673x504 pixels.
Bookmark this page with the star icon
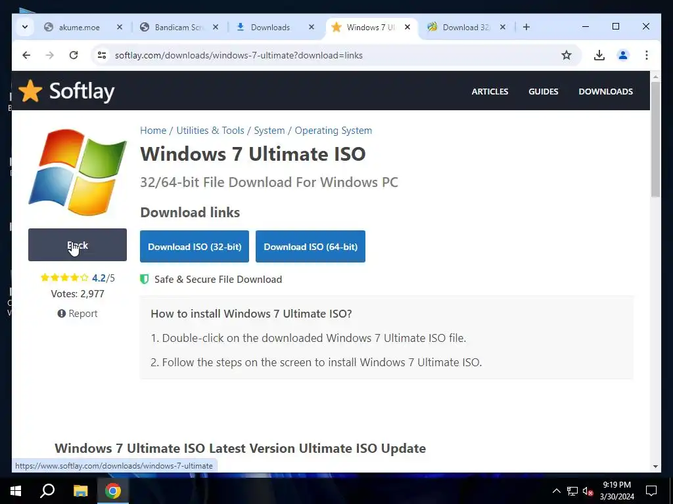point(567,55)
